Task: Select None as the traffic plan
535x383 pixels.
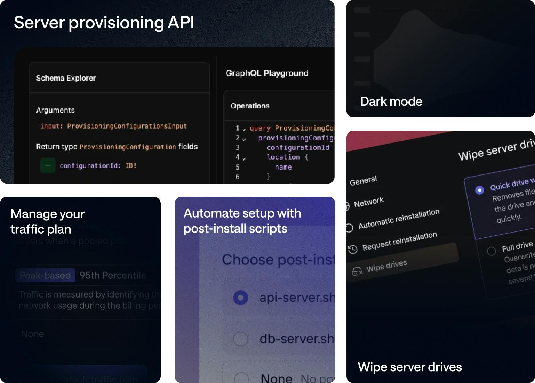Action: click(x=32, y=334)
